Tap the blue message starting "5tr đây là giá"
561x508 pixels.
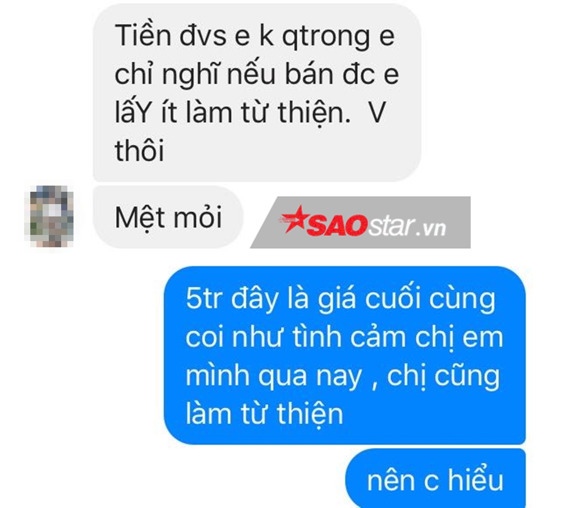pyautogui.click(x=344, y=355)
